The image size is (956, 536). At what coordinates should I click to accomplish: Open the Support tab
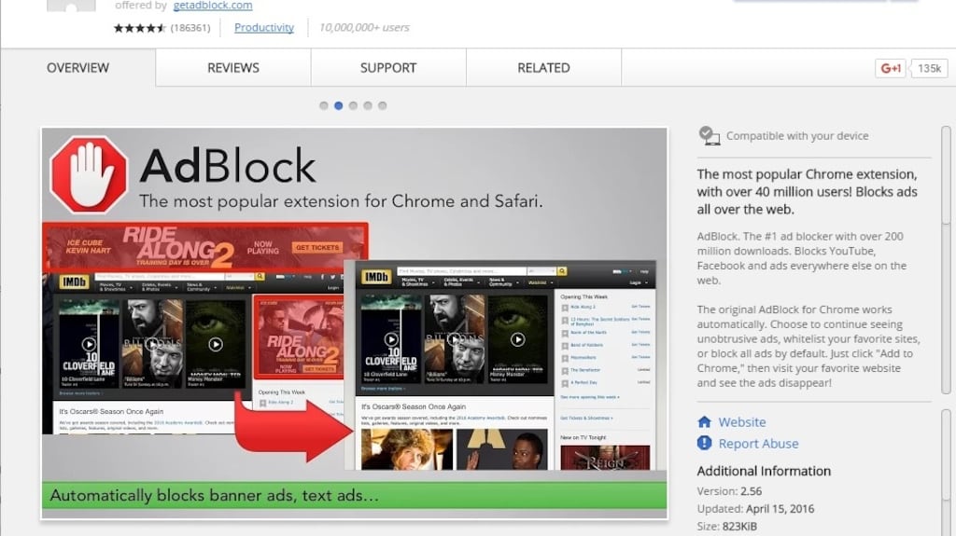(x=388, y=68)
